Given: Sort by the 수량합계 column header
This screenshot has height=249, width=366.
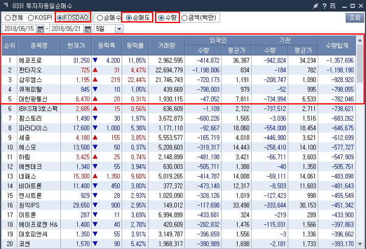Looking at the screenshot, I should click(x=337, y=46).
